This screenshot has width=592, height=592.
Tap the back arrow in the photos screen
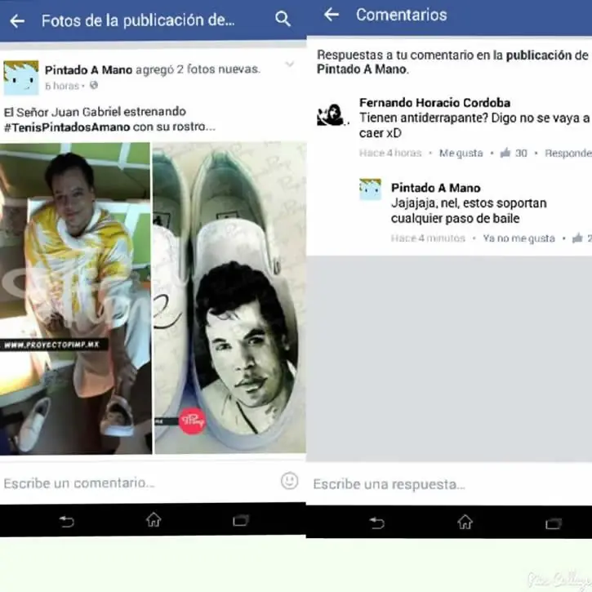(17, 20)
